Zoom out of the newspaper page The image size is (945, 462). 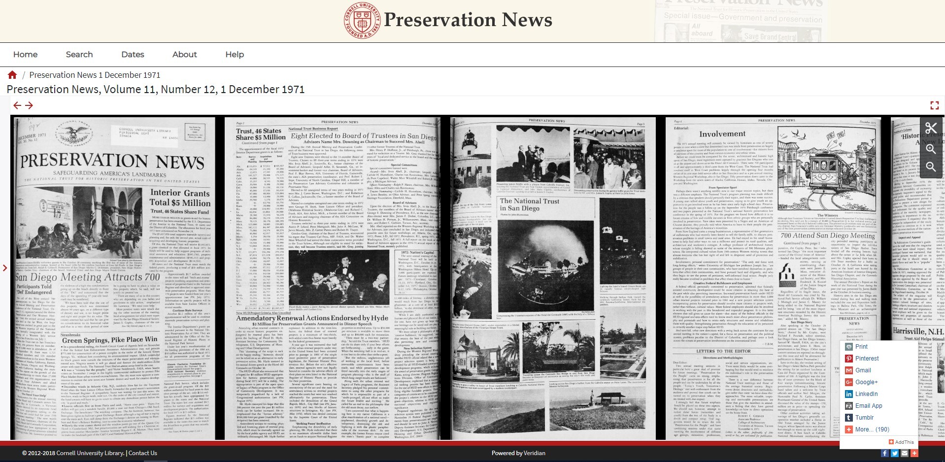pyautogui.click(x=930, y=166)
